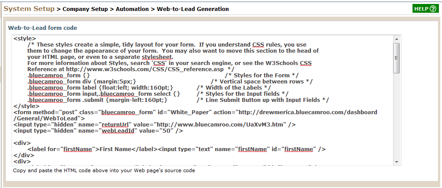Click the First Name label line

[x=177, y=149]
